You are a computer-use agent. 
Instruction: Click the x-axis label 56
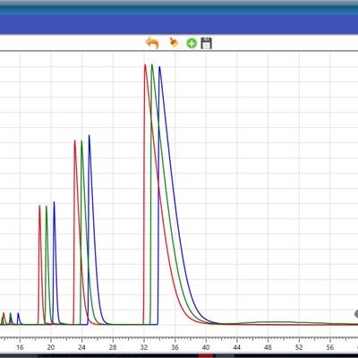pos(330,347)
